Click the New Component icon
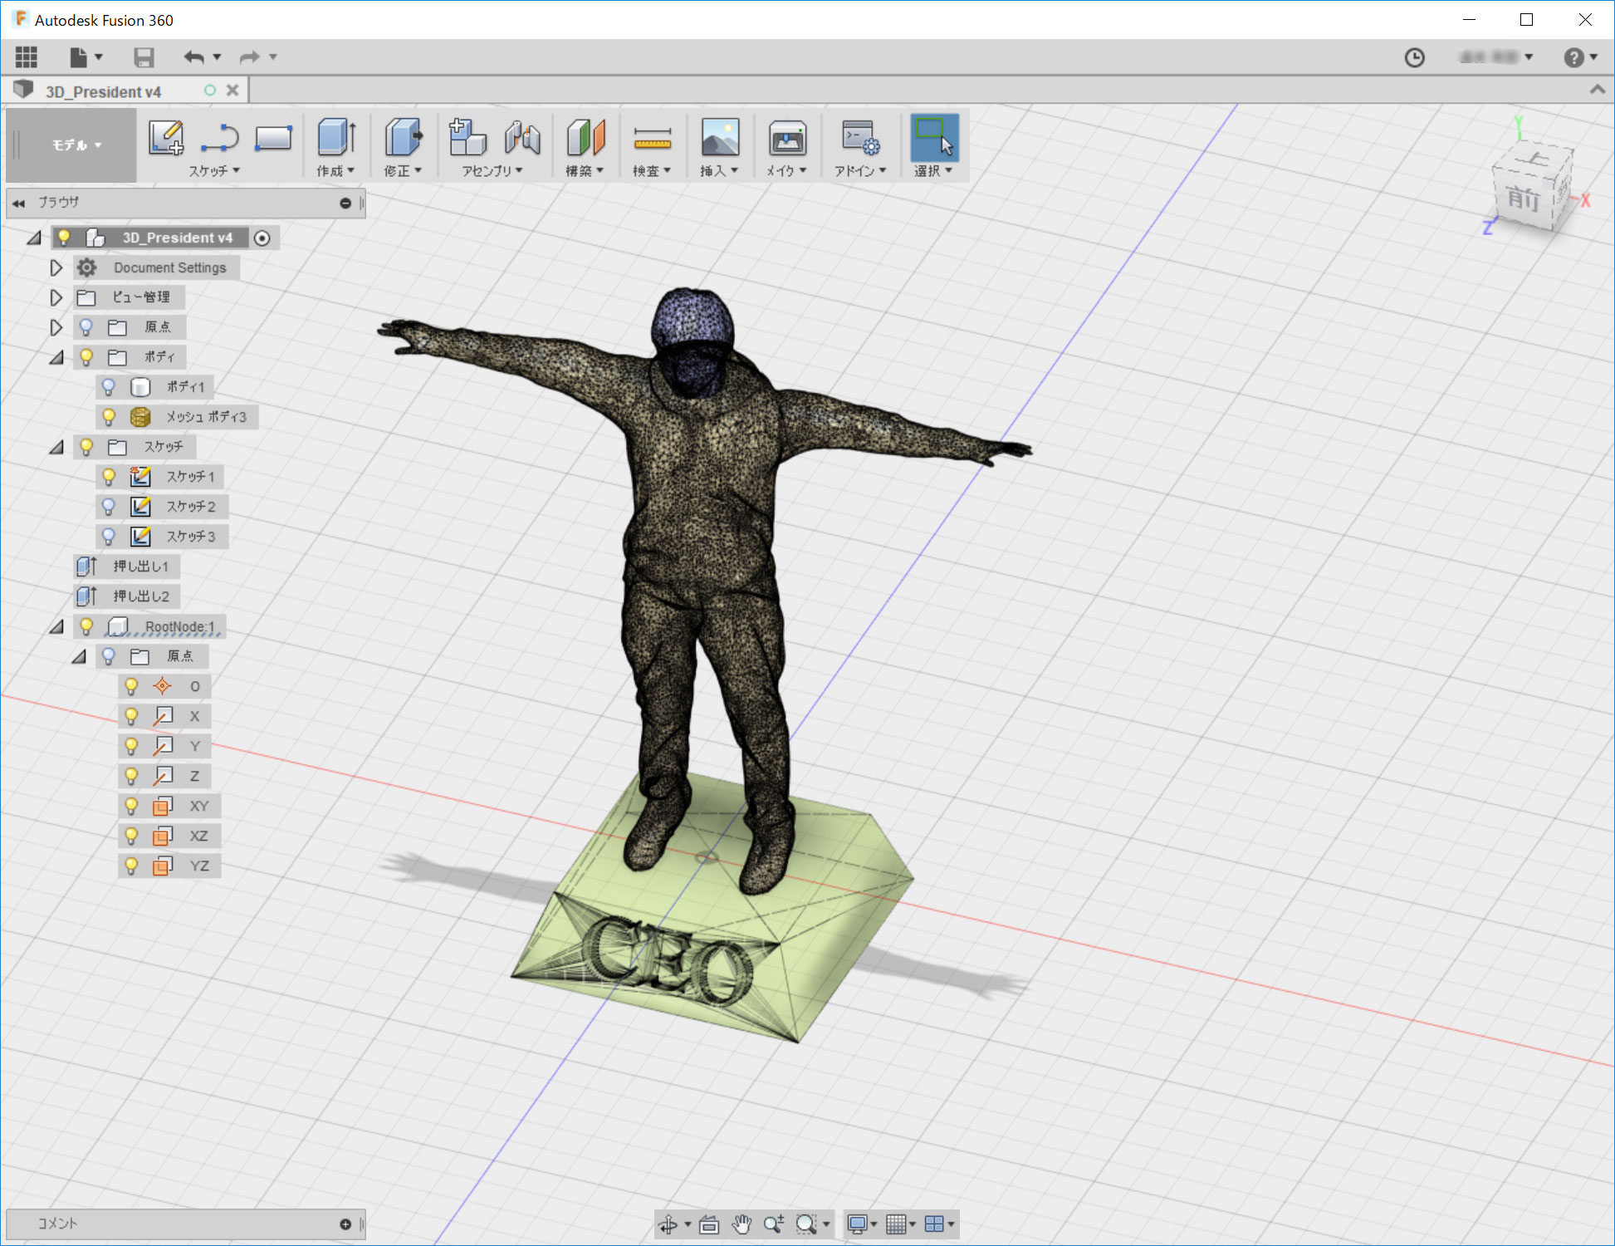The height and width of the screenshot is (1246, 1615). (x=467, y=137)
